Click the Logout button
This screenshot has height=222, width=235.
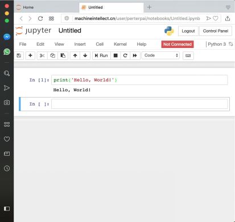click(188, 31)
